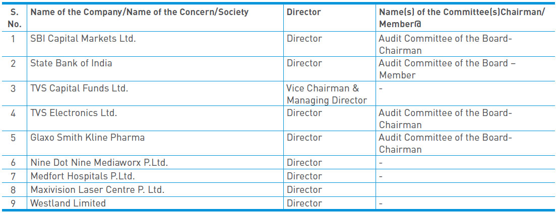Click the 'Medfort Hospitals P.Ltd.' cell
The height and width of the screenshot is (213, 556).
83,176
